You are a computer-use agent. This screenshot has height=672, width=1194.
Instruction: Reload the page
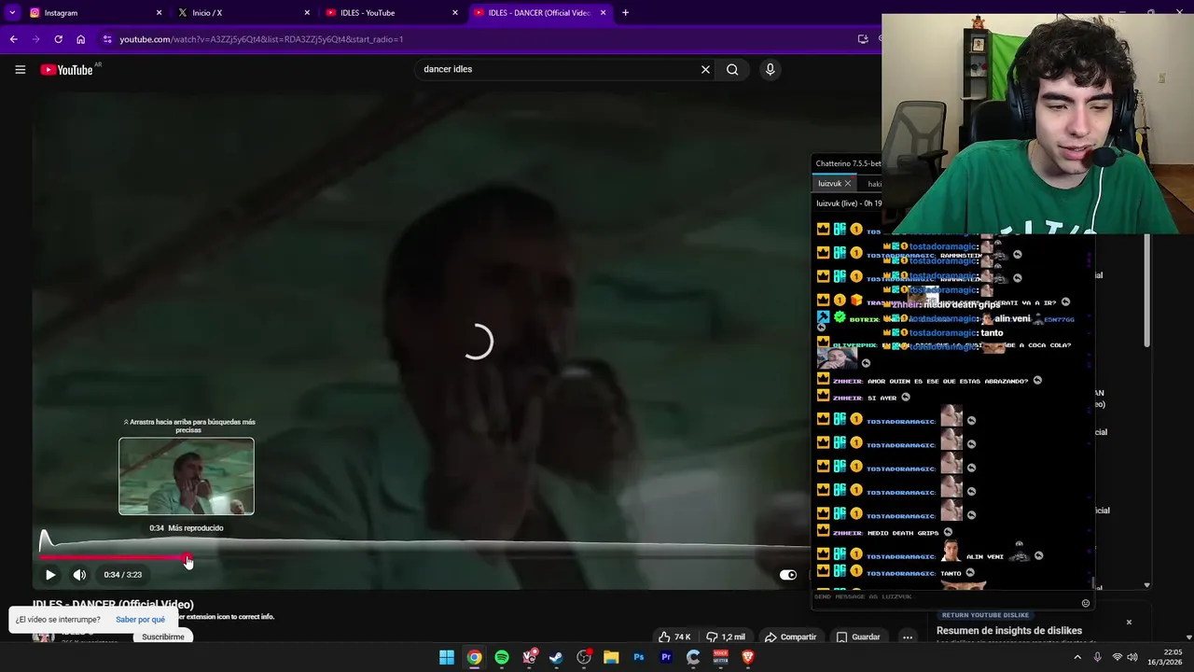click(x=58, y=39)
